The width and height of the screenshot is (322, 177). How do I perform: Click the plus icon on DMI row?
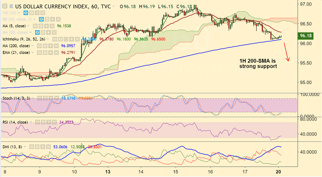pyautogui.click(x=43, y=147)
